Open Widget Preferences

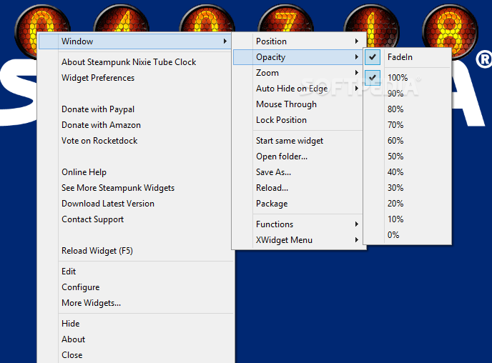coord(135,78)
